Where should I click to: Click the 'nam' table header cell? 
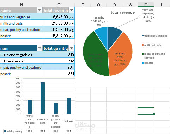point(22,48)
